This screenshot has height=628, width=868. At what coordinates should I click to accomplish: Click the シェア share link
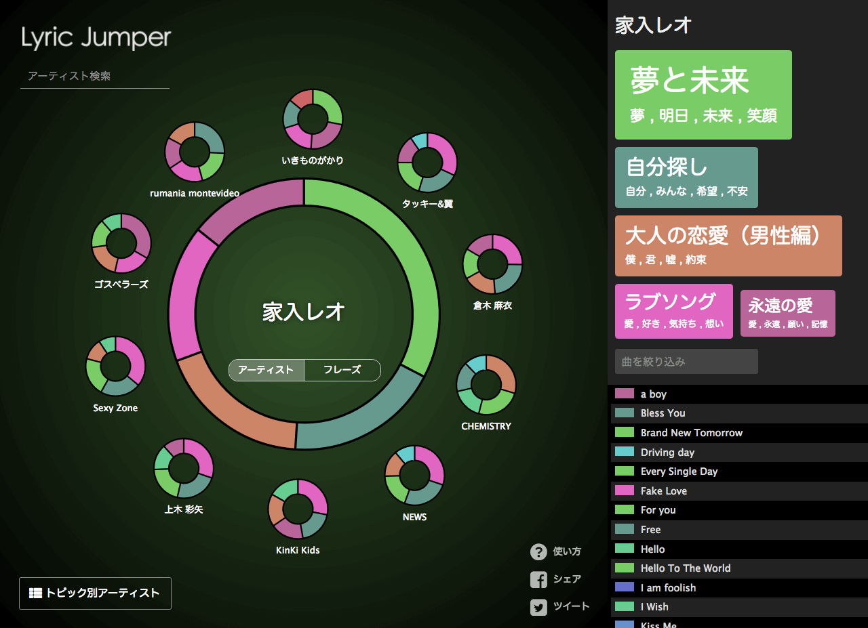pos(567,579)
